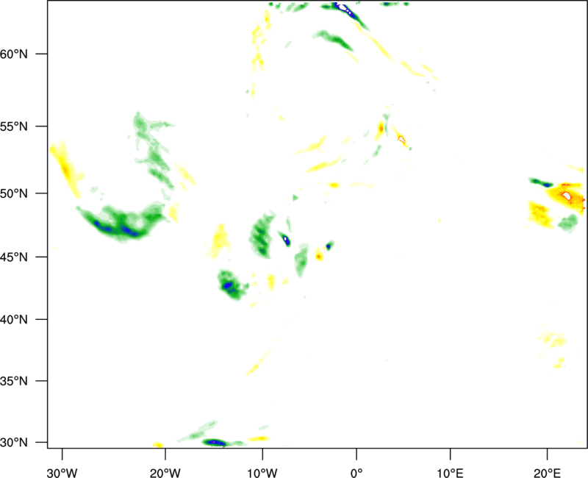Click the 50°N latitude label
The width and height of the screenshot is (588, 478).
point(14,193)
